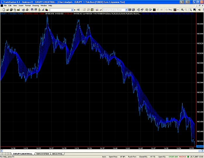Click the last price label on price axis

(x=200, y=146)
